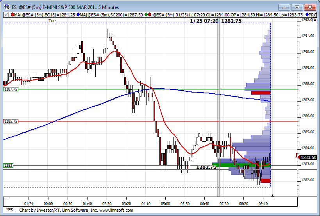Image resolution: width=320 pixels, height=216 pixels.
Task: Click the red volume profile bar near 1287.50
Action: point(261,93)
